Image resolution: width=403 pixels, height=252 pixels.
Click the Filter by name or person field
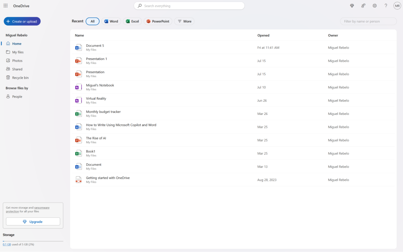coord(368,21)
